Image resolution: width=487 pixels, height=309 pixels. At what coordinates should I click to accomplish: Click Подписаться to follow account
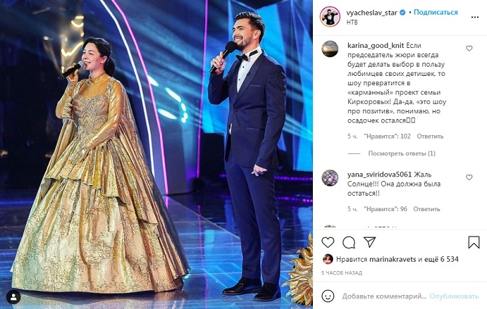pos(436,13)
